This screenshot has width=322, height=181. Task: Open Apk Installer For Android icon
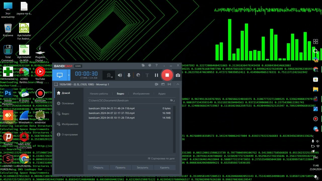(24, 32)
